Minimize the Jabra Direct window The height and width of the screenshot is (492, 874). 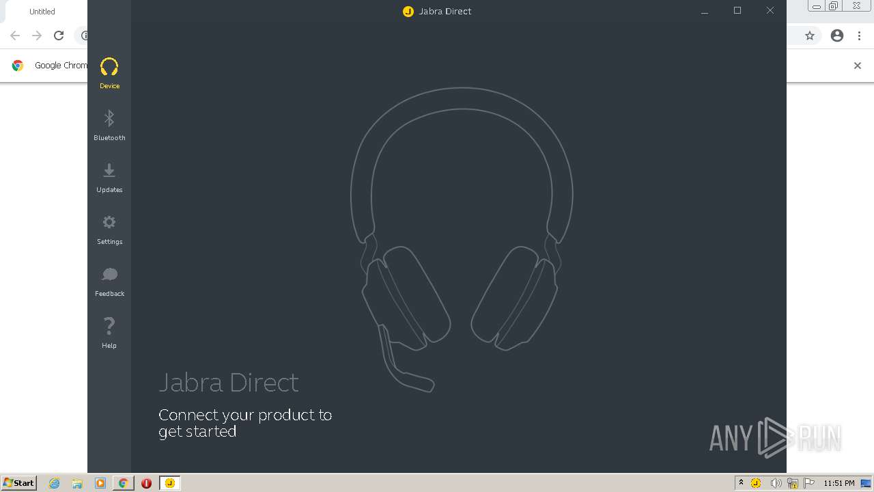tap(705, 11)
